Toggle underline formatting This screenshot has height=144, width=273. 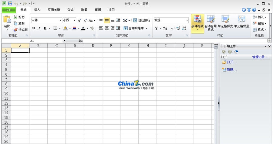click(45, 28)
